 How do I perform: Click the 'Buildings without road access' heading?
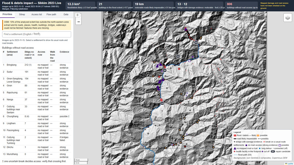pos(18,48)
